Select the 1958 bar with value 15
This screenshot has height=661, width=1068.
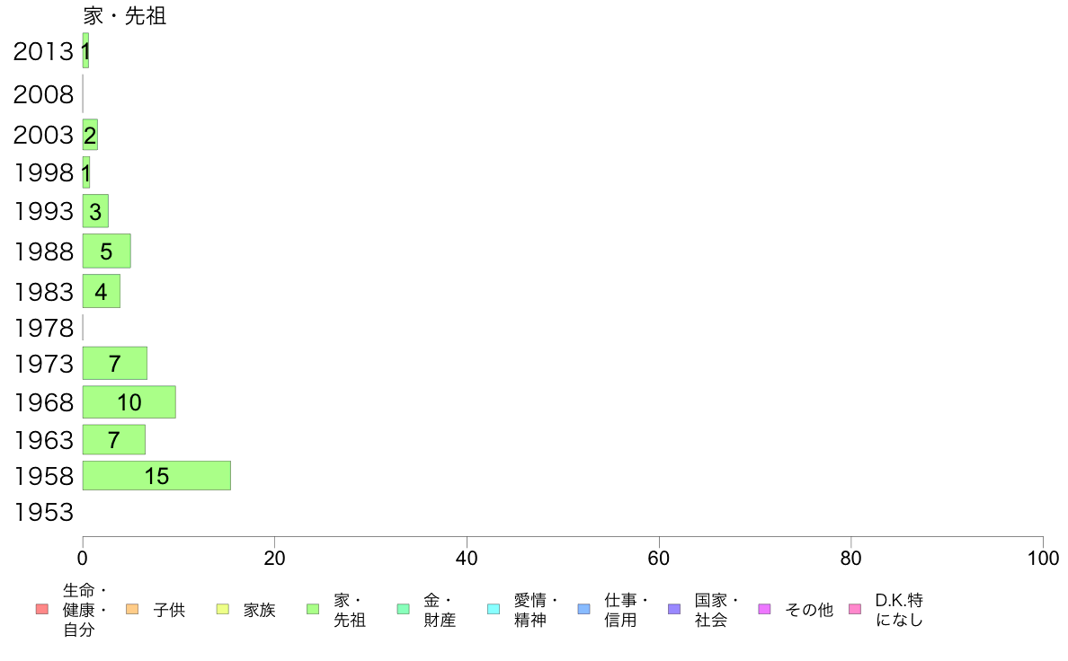[x=156, y=476]
